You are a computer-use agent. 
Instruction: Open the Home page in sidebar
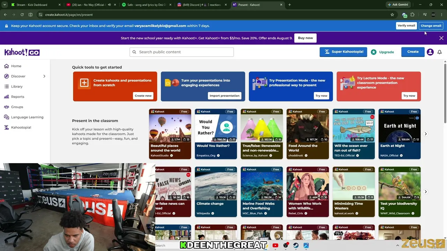[x=16, y=66]
